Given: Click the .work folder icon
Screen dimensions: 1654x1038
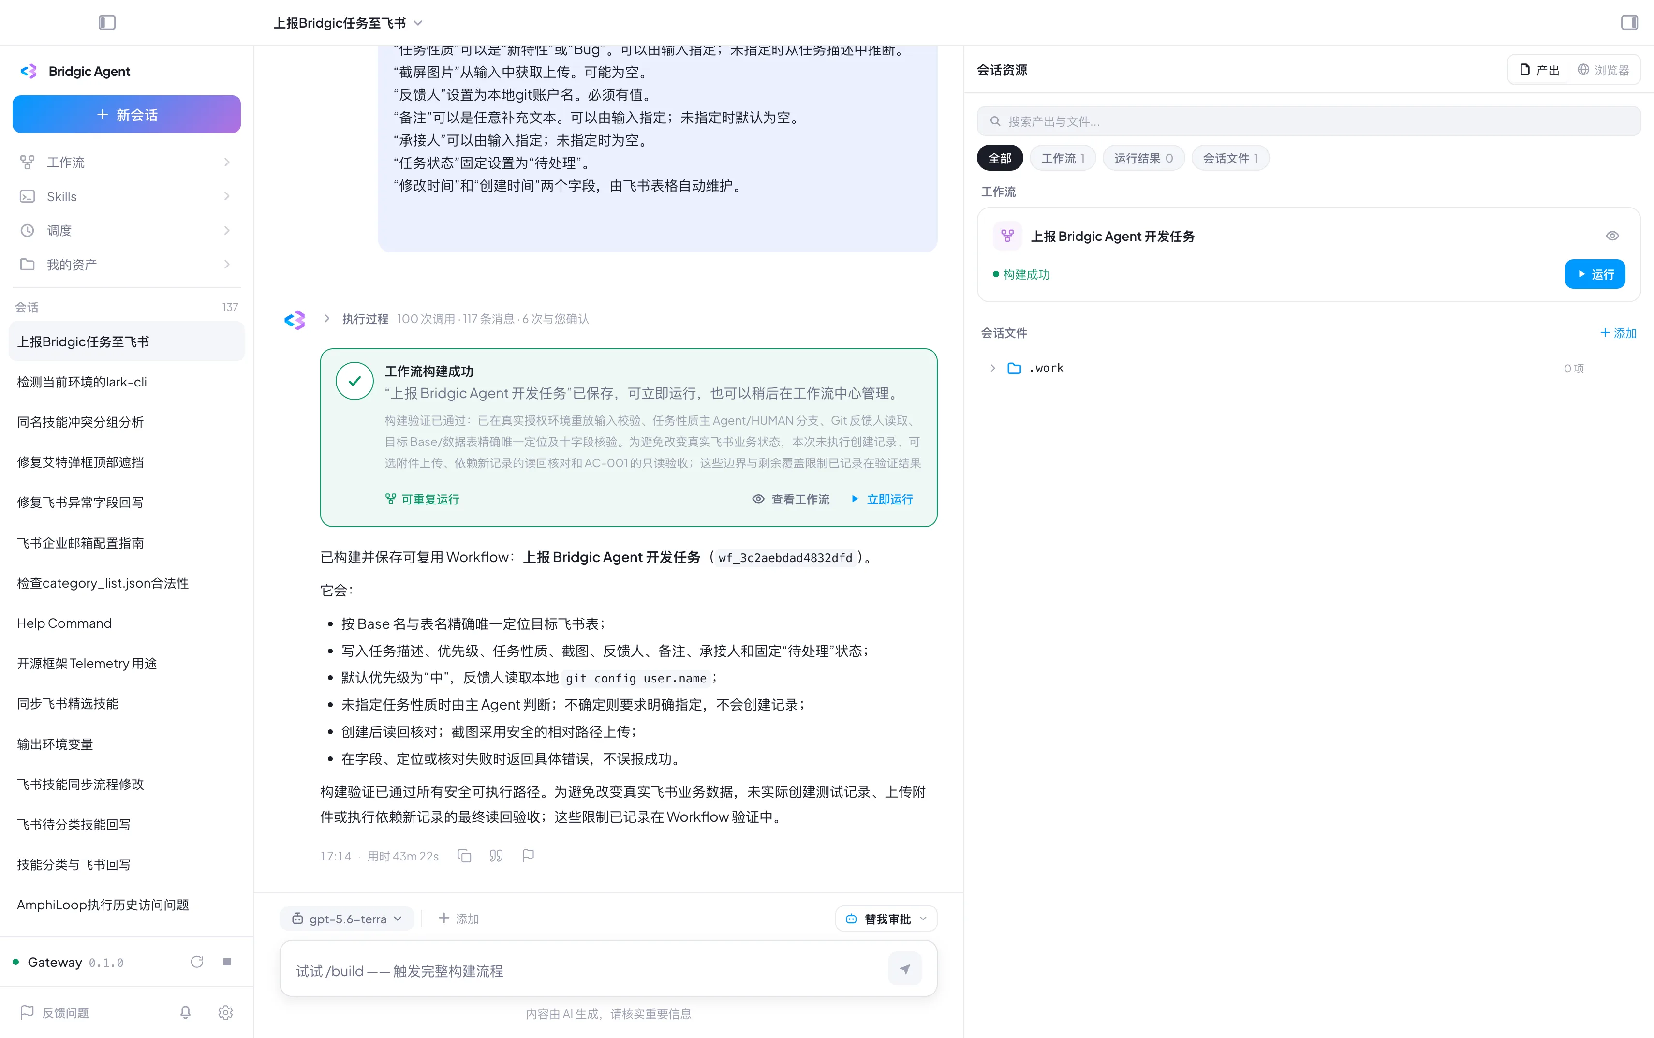Looking at the screenshot, I should click(x=1014, y=369).
